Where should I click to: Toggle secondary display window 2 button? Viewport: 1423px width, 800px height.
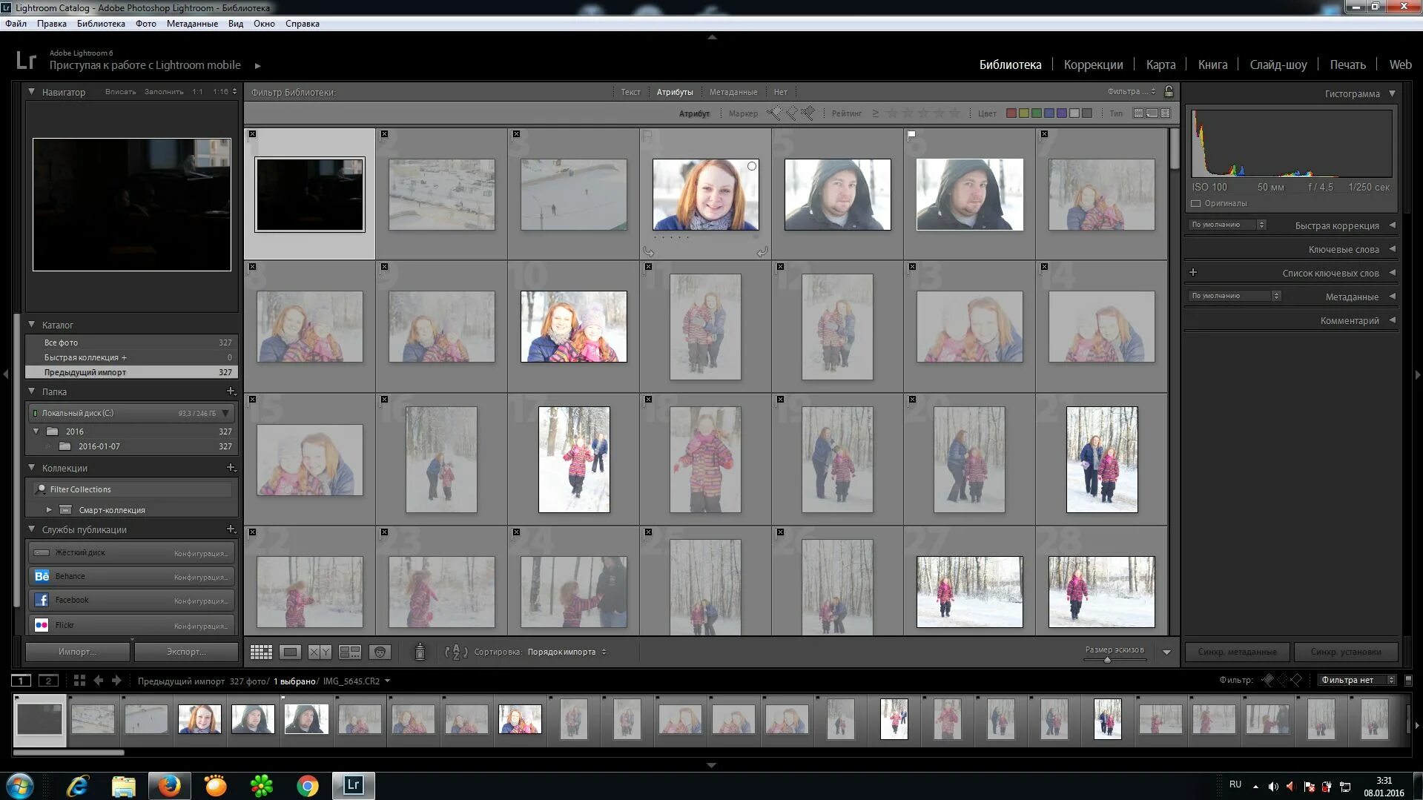[48, 681]
